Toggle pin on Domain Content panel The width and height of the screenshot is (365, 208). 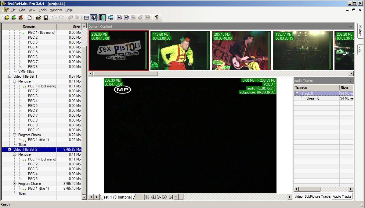coord(351,26)
